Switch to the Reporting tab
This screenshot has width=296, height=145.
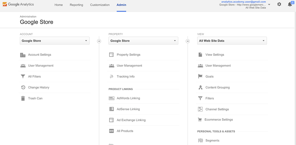[76, 5]
